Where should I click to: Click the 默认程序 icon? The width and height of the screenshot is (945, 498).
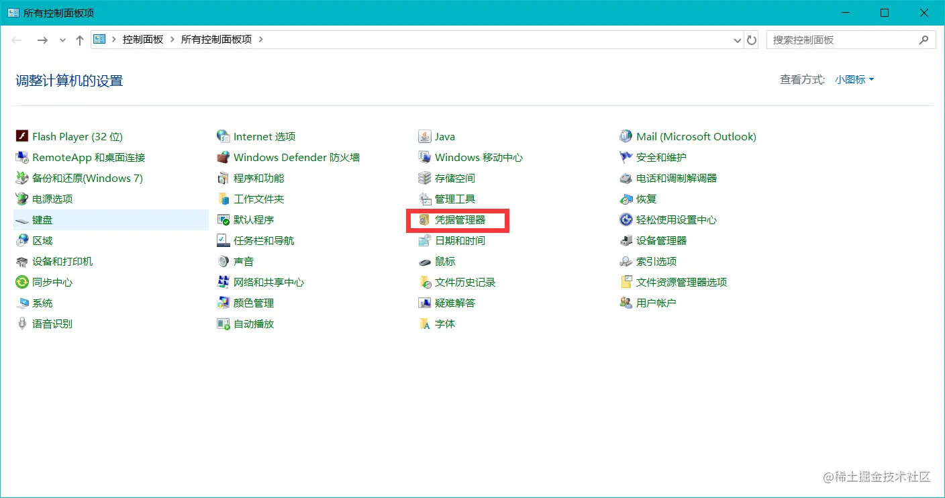pyautogui.click(x=223, y=219)
